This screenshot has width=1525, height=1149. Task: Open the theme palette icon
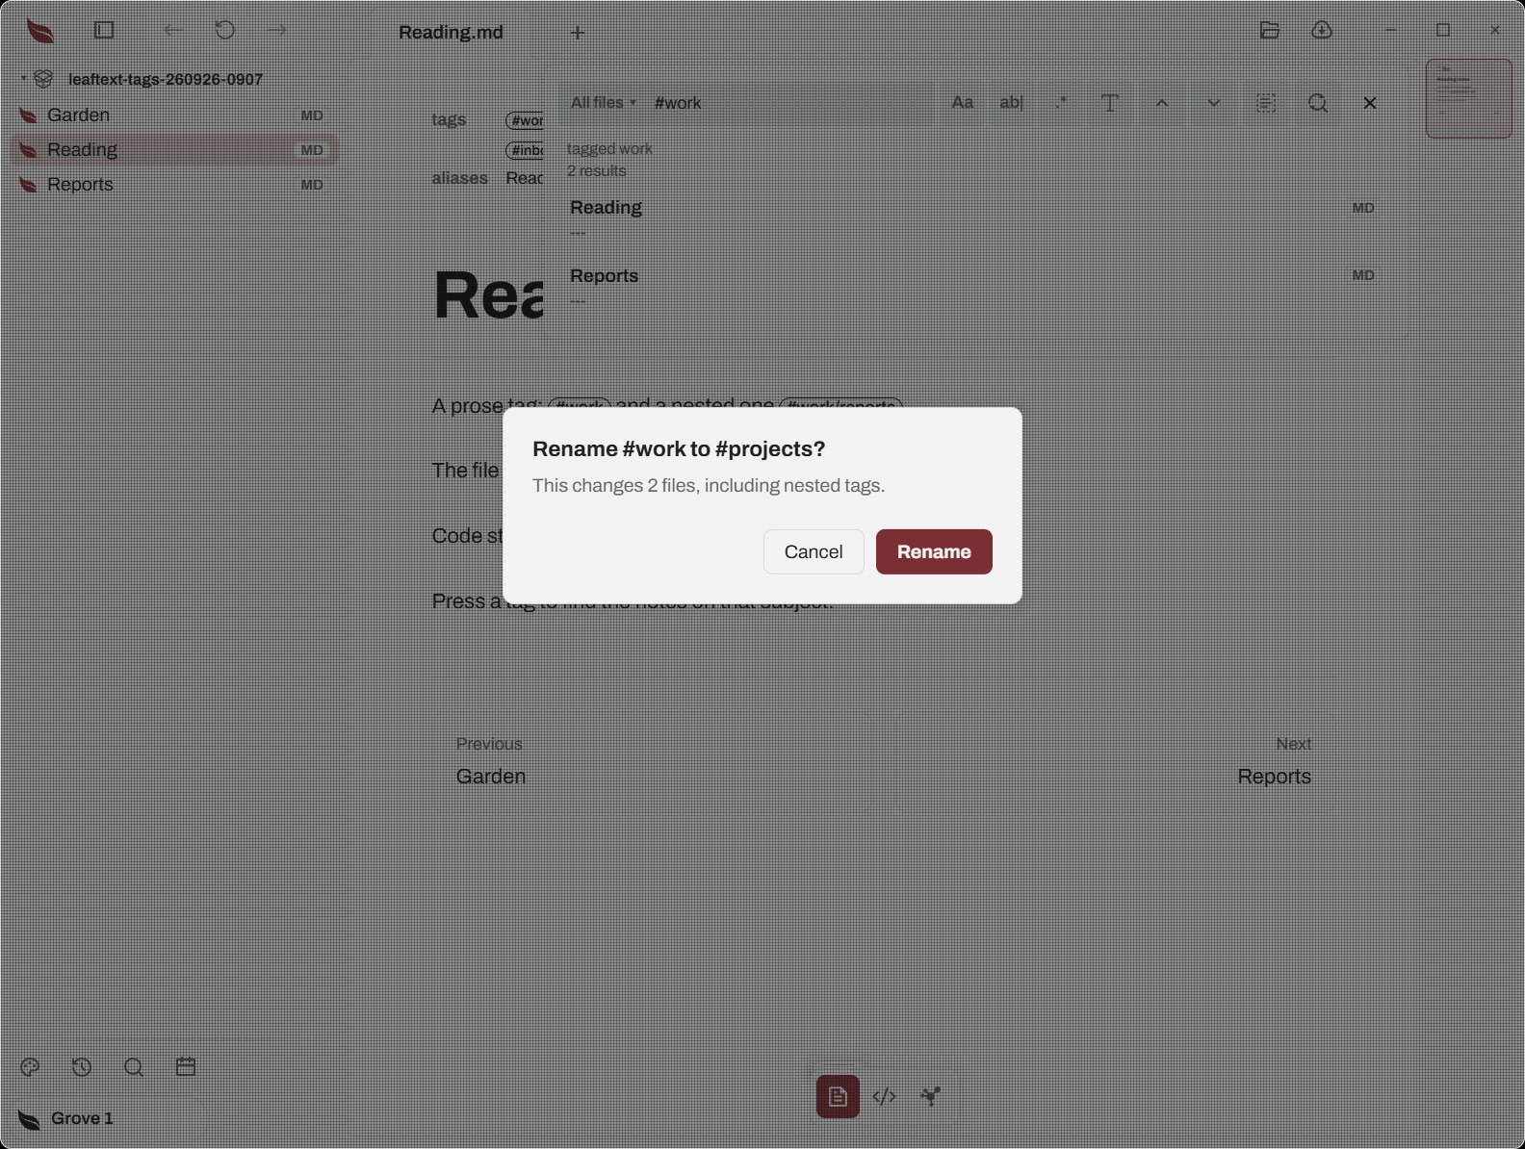click(x=30, y=1066)
